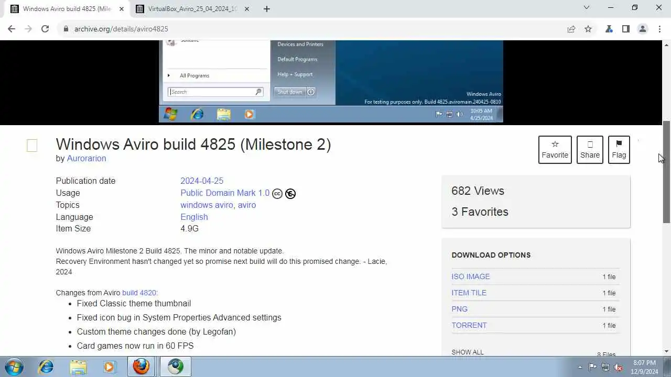Close the Windows Aviro build 4825 tab

click(x=122, y=9)
